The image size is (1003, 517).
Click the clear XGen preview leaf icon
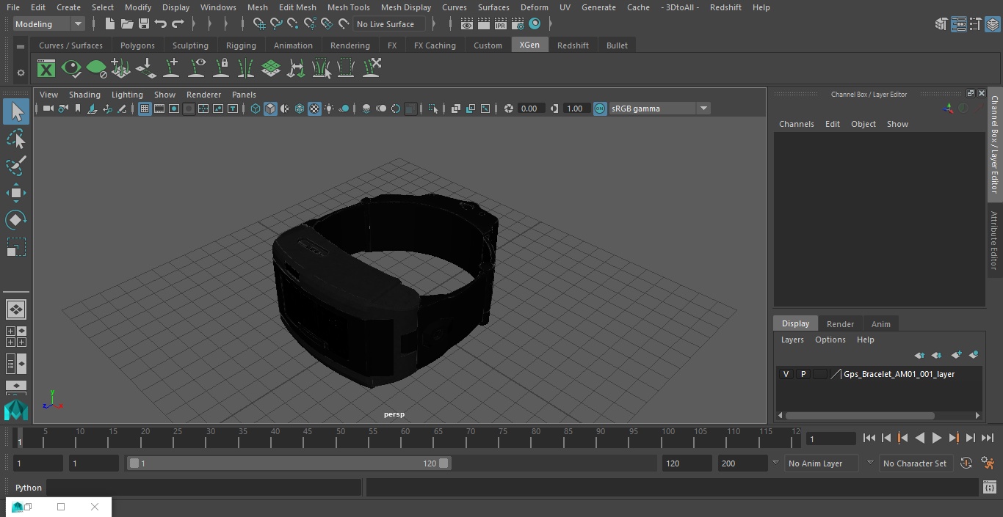coord(96,69)
